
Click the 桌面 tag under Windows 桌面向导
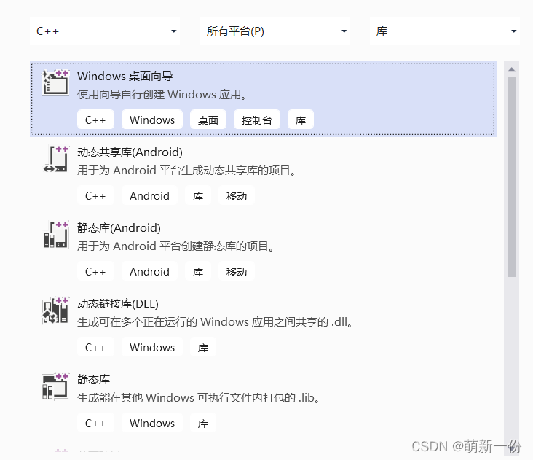pos(208,120)
